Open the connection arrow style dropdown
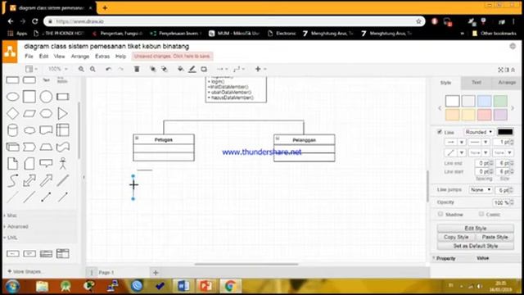524x295 pixels. point(222,69)
